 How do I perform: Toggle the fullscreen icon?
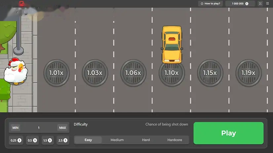pos(260,4)
